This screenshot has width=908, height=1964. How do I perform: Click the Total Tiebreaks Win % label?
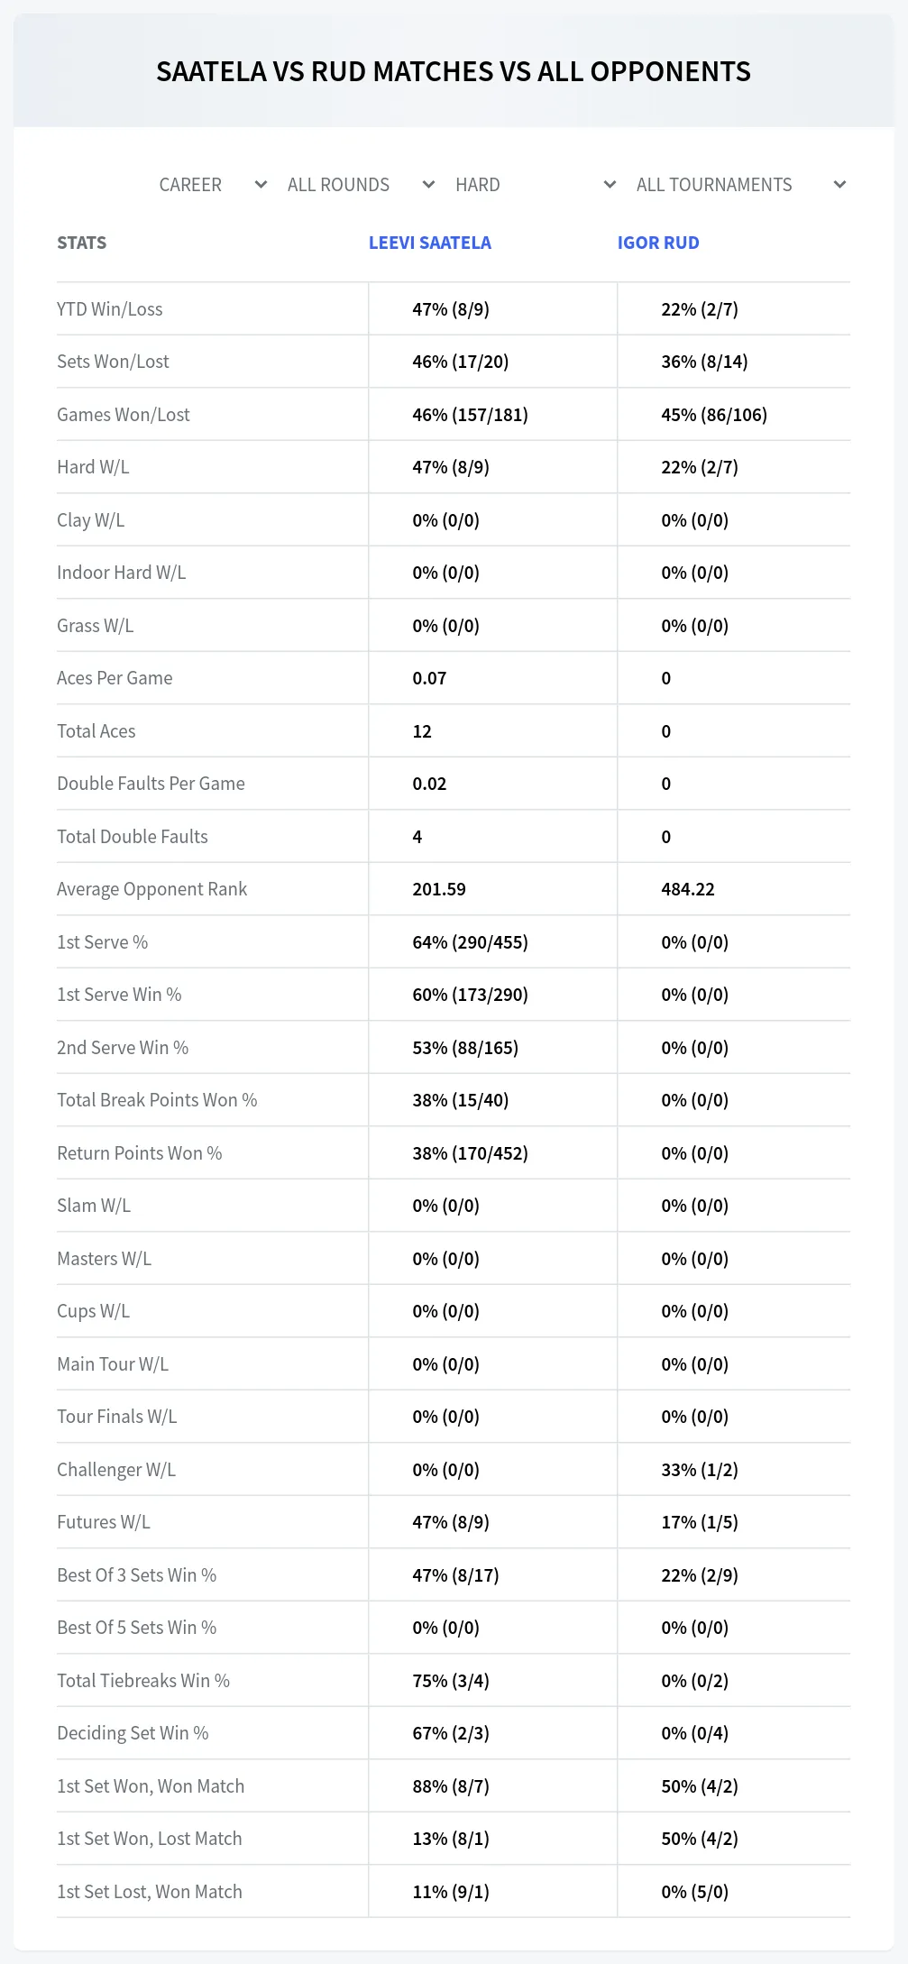[x=143, y=1681]
